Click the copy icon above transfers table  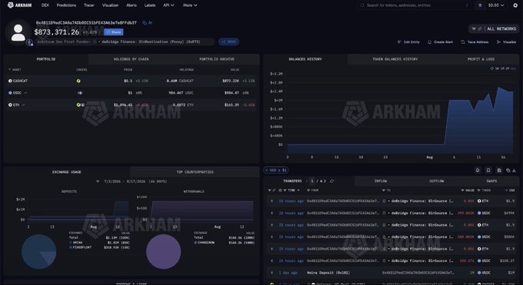pyautogui.click(x=508, y=171)
